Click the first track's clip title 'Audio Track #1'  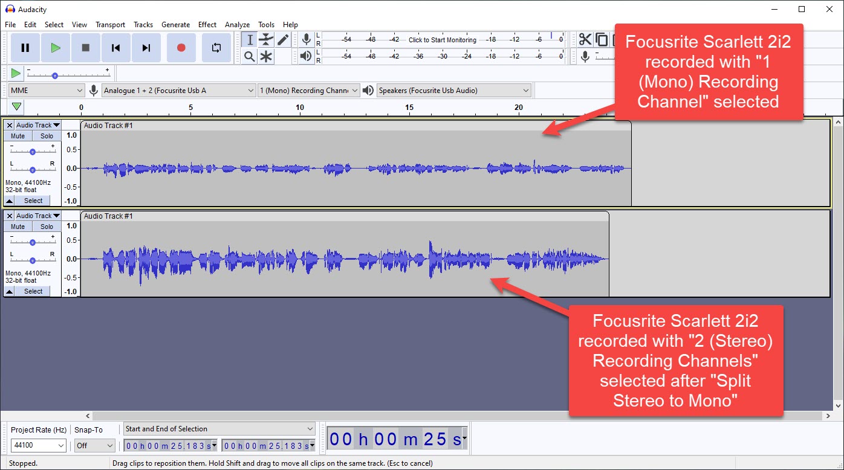point(108,126)
